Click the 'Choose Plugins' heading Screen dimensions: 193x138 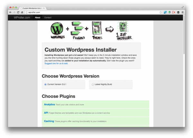pos(59,96)
